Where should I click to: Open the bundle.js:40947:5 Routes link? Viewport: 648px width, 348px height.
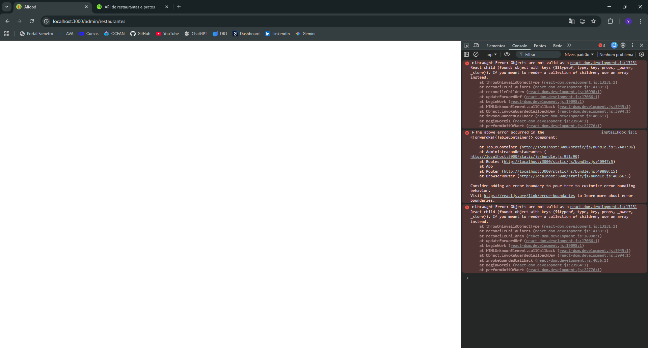[559, 162]
